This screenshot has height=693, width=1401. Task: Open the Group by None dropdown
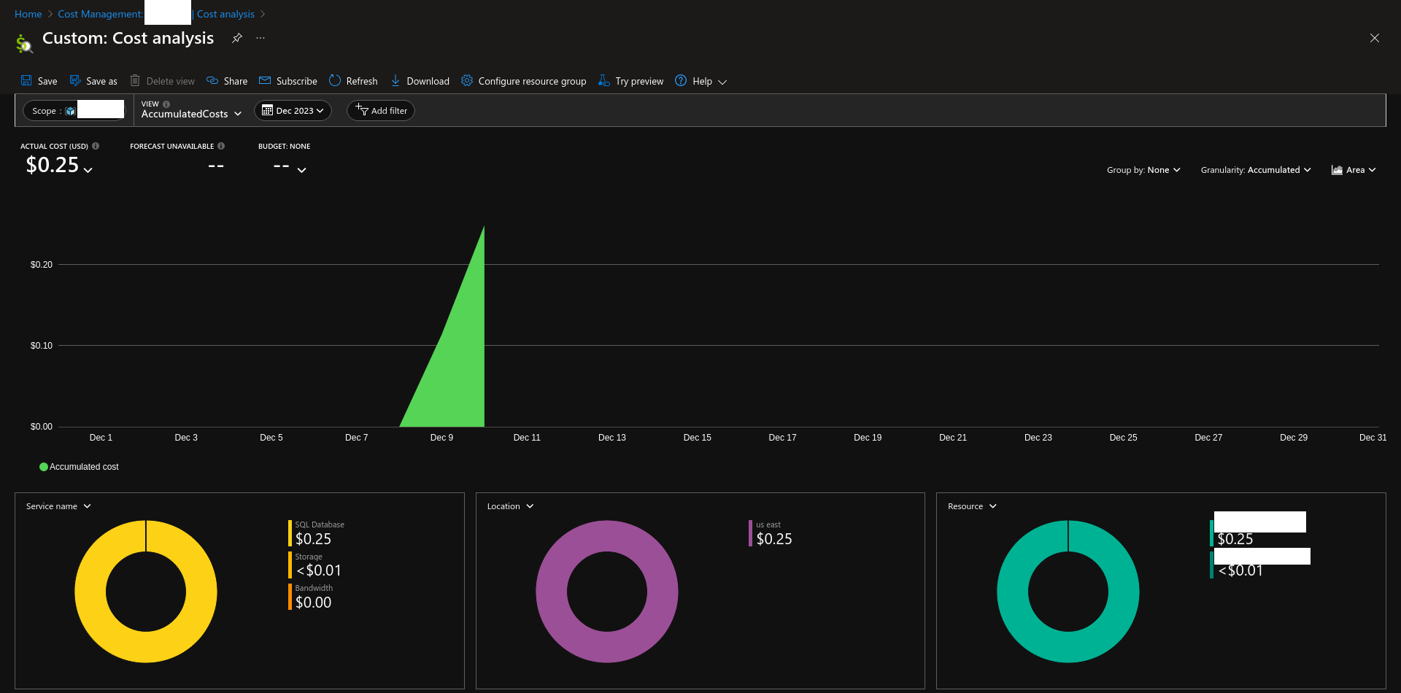[1143, 170]
